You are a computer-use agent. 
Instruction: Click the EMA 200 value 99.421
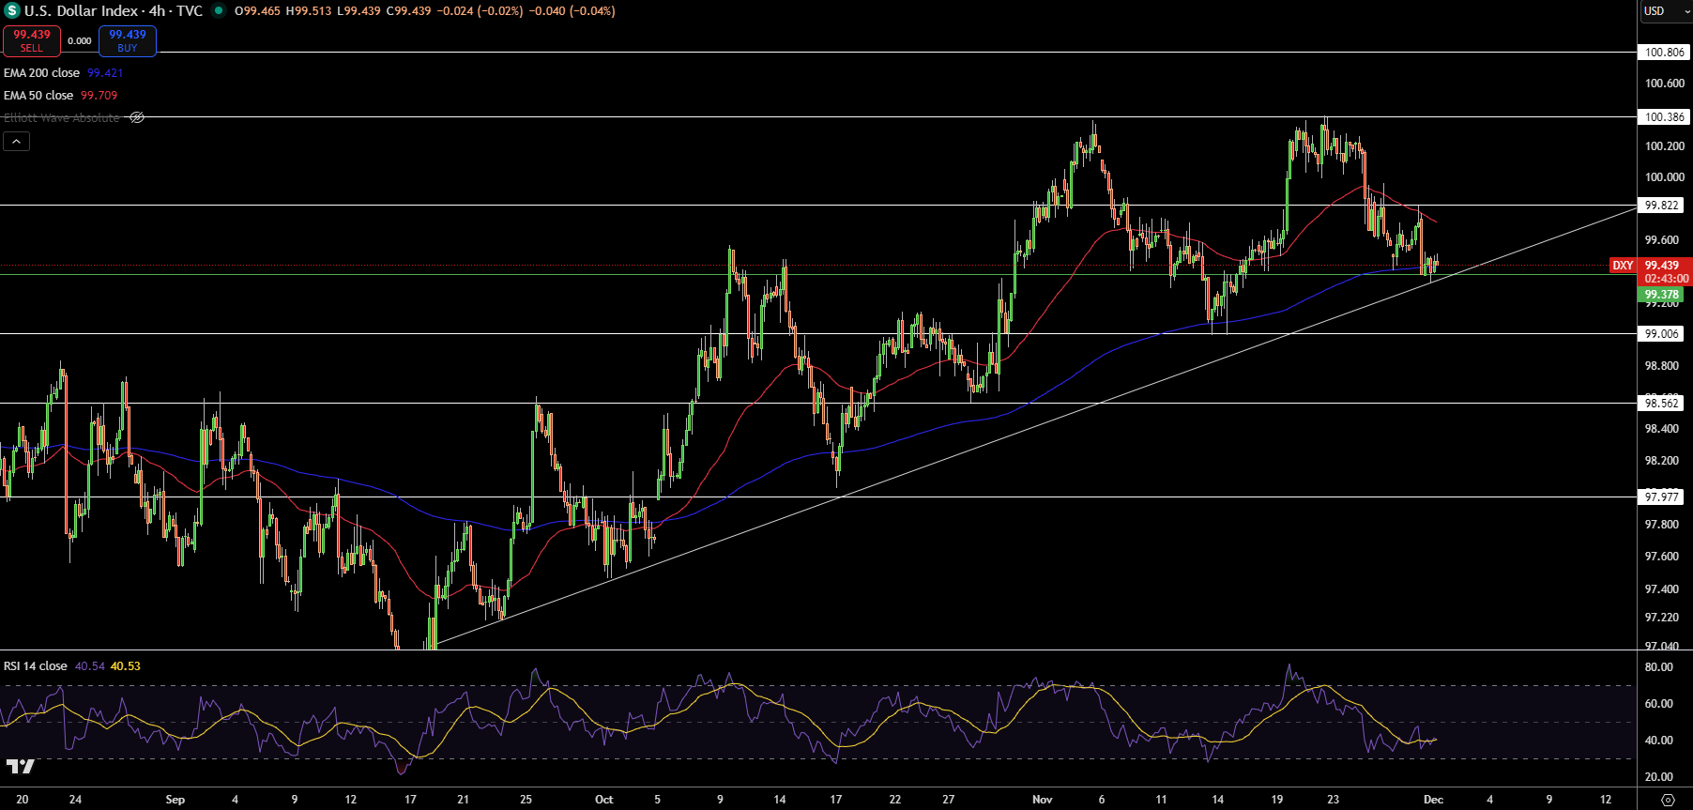(105, 72)
